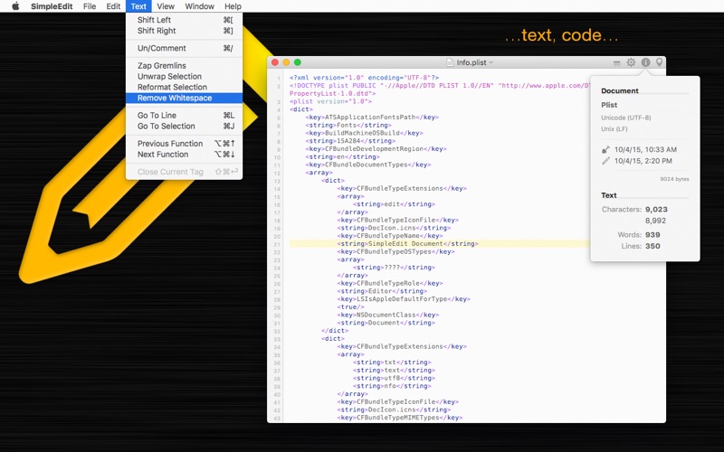Click the CFBundleDocumentTypes key line
This screenshot has width=724, height=452.
(x=367, y=165)
